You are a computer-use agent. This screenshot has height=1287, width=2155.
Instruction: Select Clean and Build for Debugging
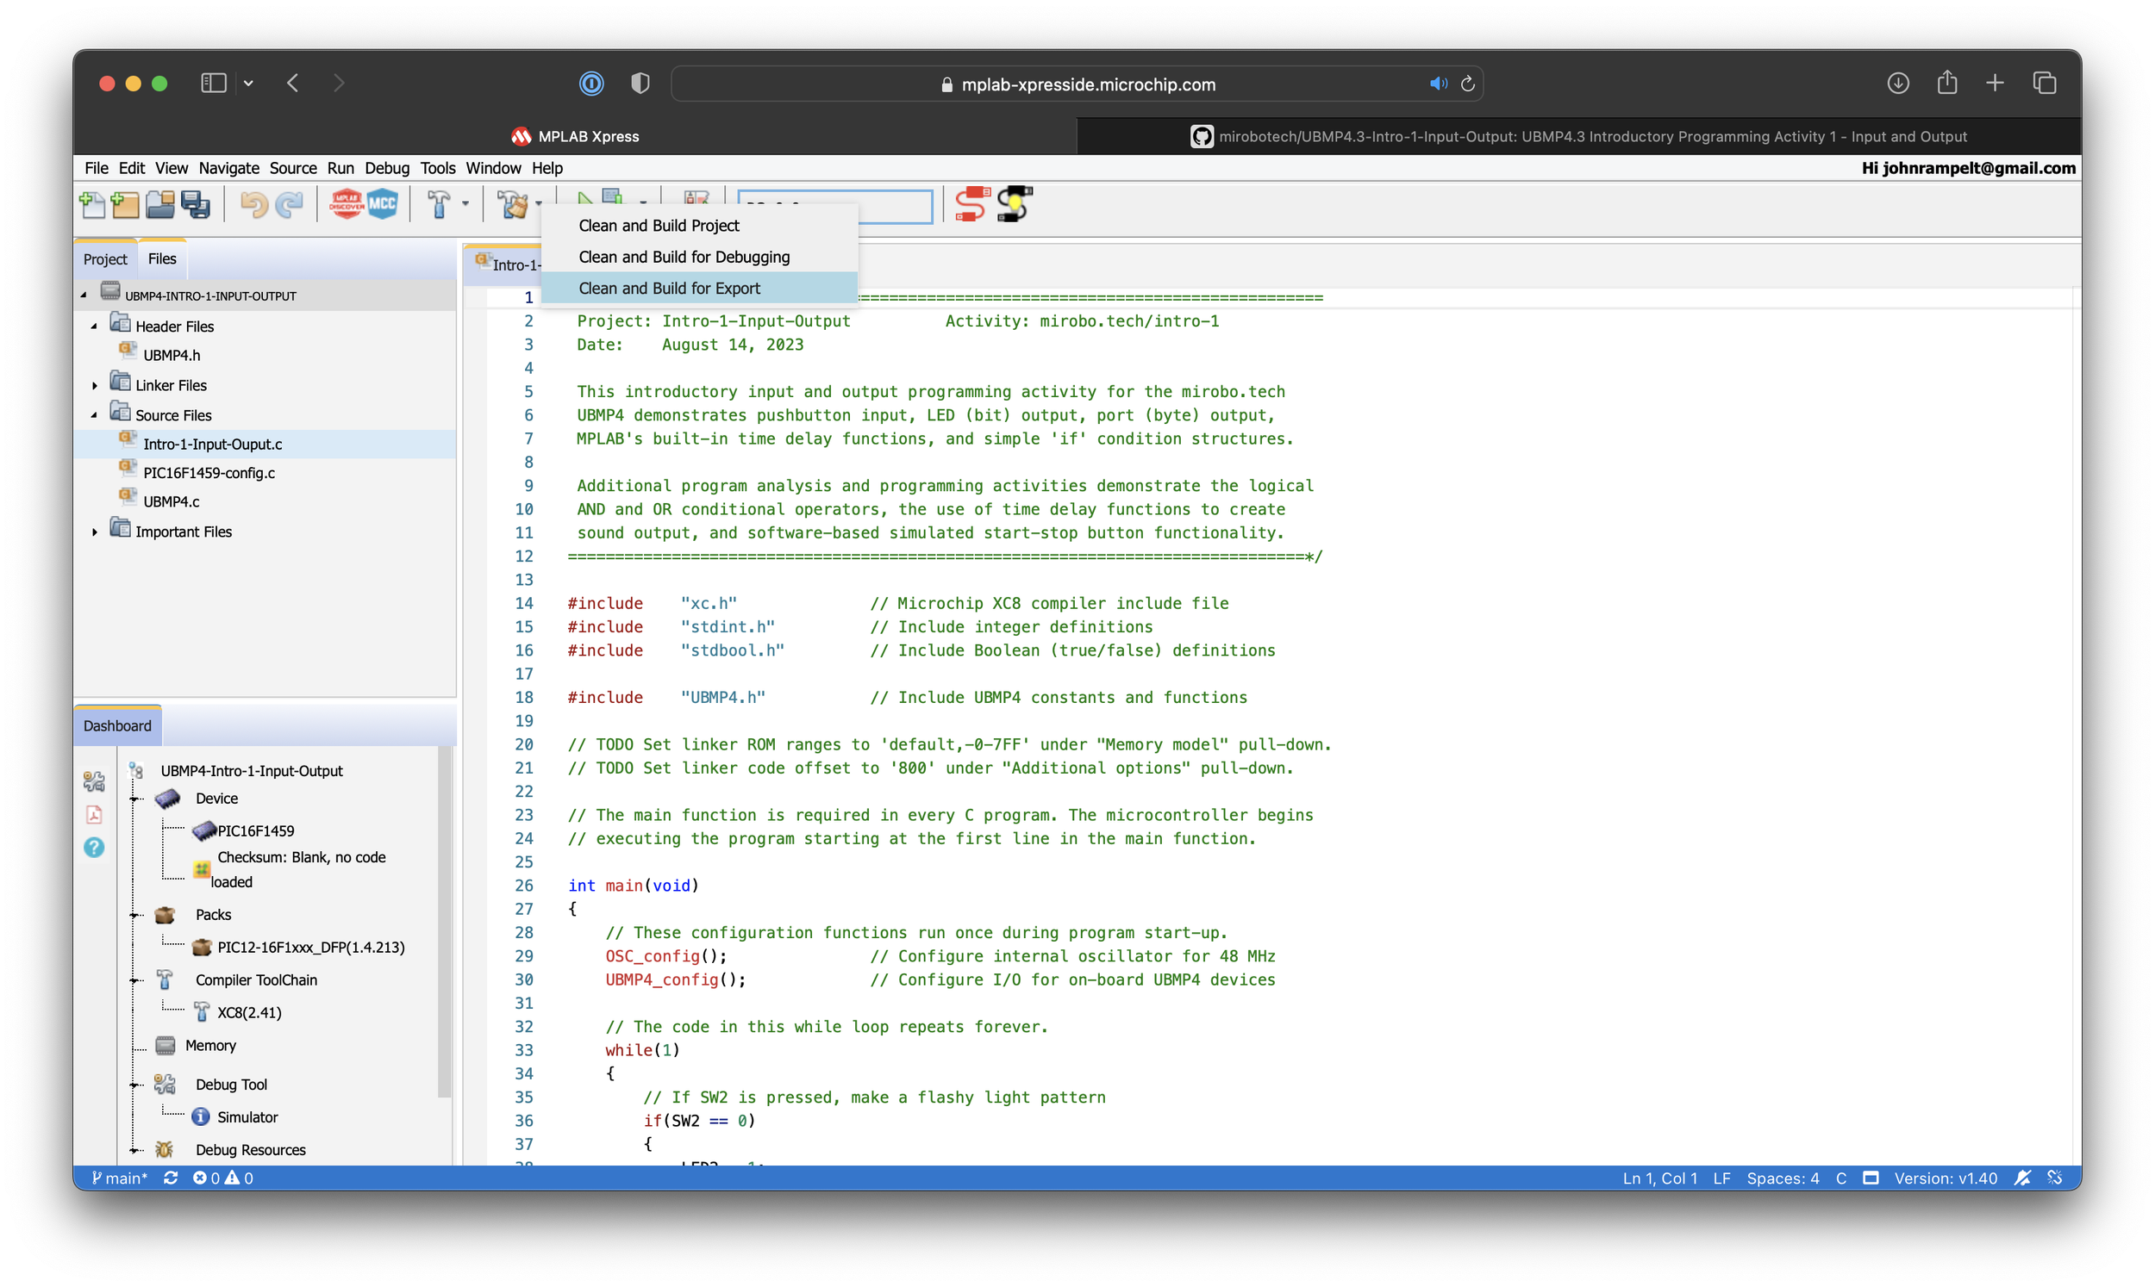click(699, 257)
